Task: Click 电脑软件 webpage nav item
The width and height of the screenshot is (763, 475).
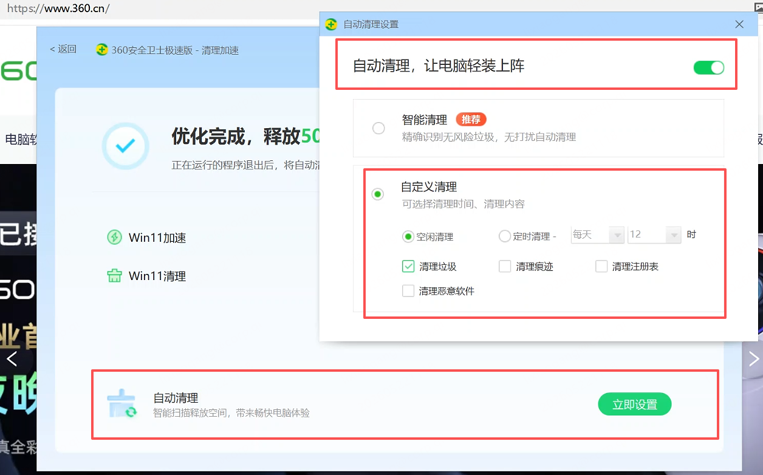Action: [x=20, y=139]
